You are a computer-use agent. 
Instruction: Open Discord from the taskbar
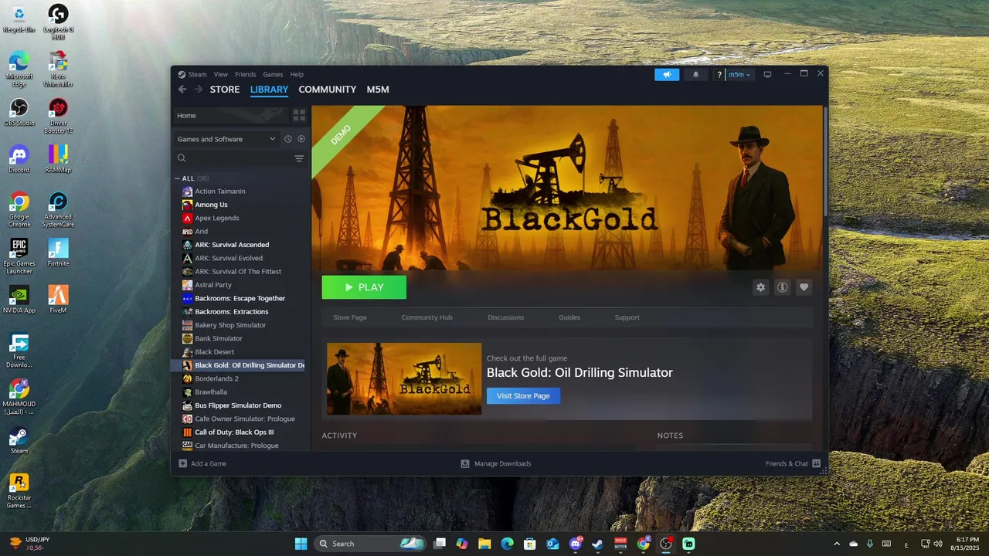[575, 544]
